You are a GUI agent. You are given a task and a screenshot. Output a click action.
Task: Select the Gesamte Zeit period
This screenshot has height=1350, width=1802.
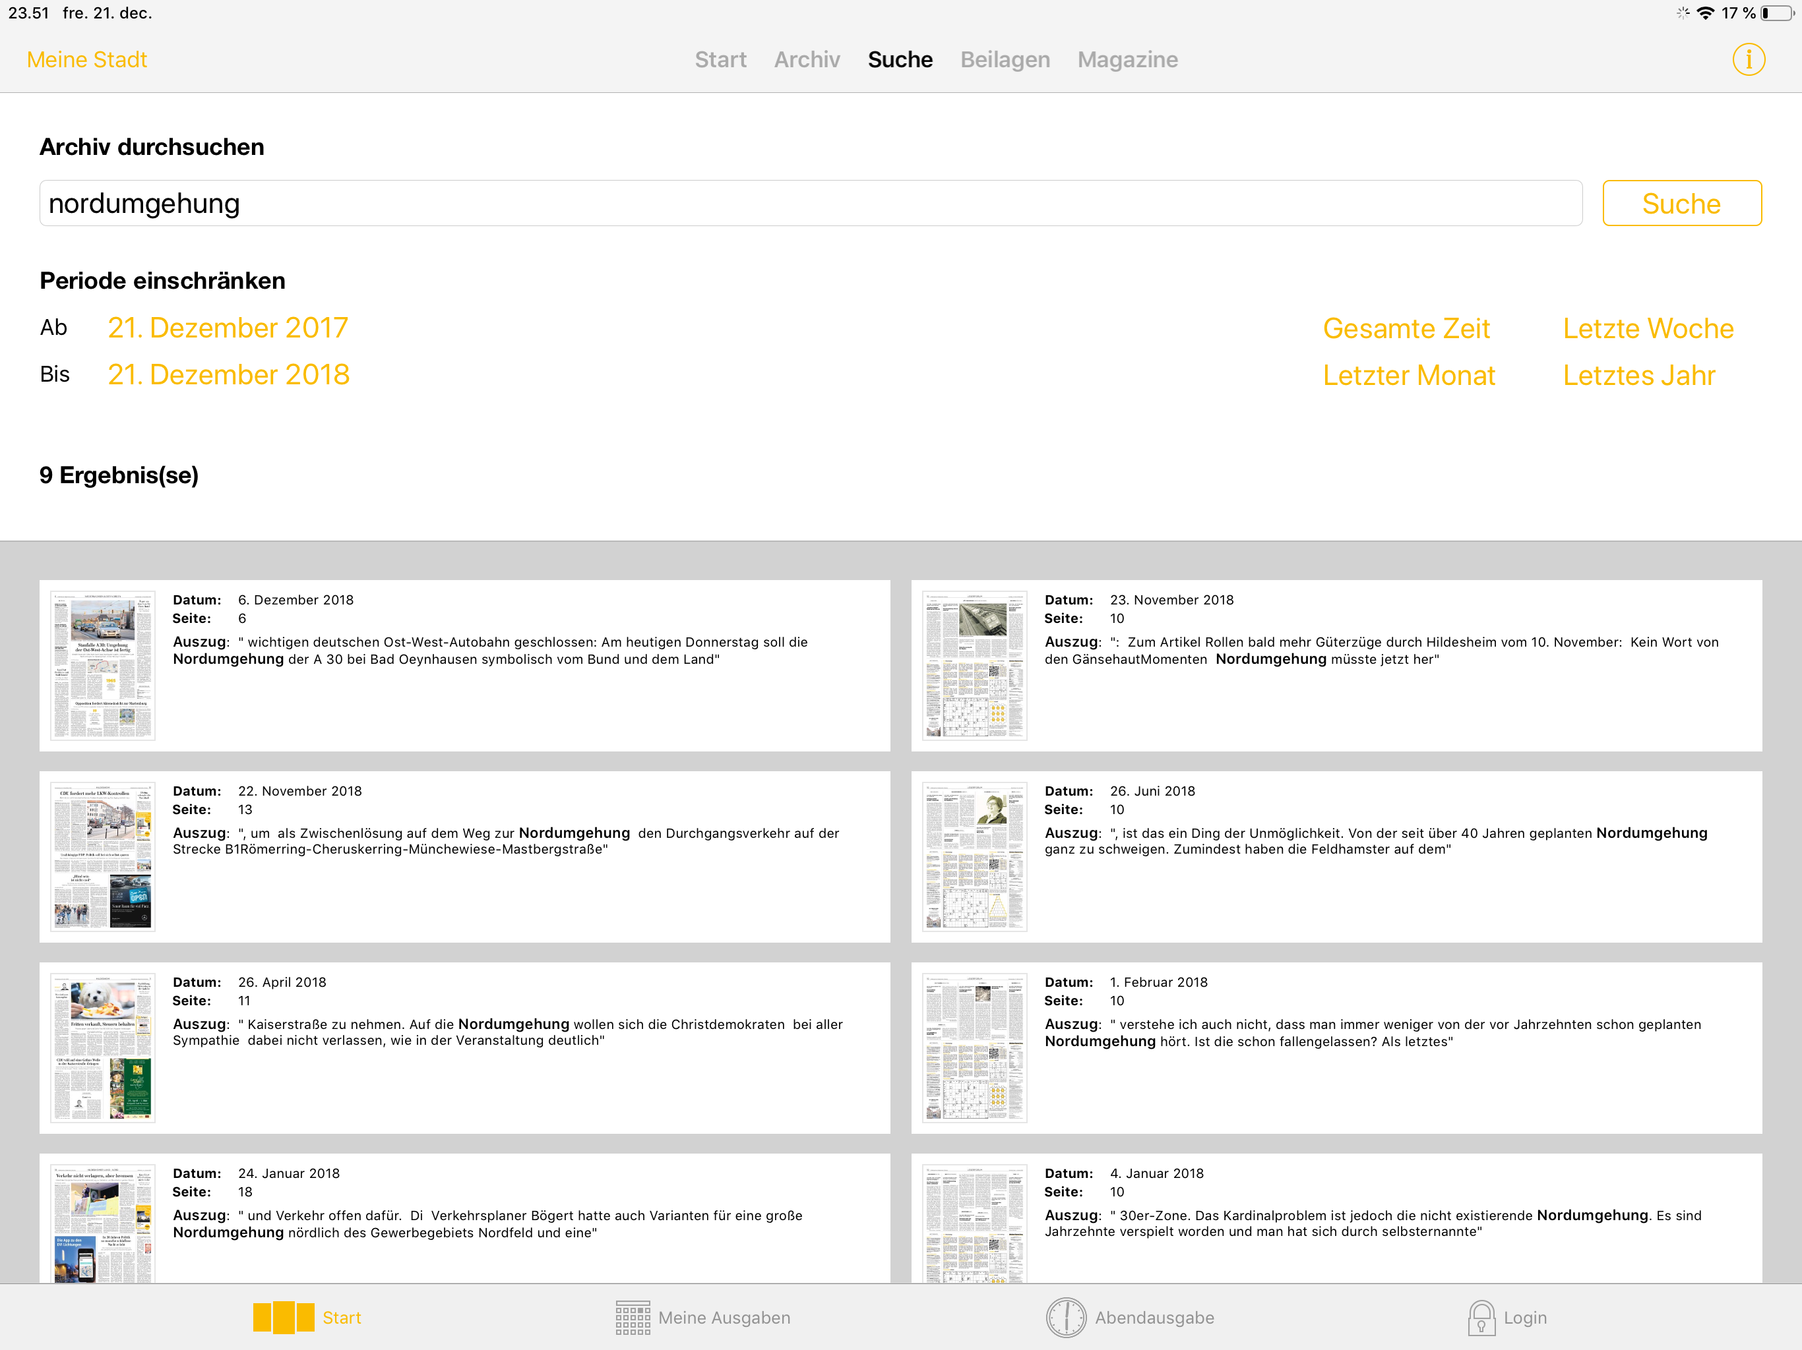coord(1406,328)
